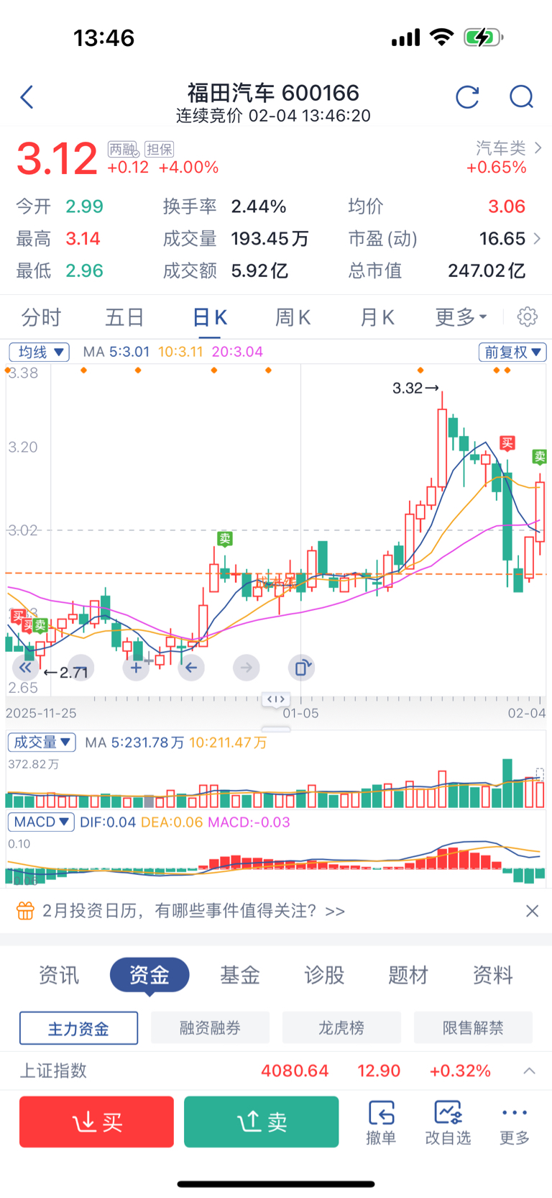Tap 福田汽车 600166 title
Image resolution: width=552 pixels, height=1198 pixels.
click(273, 93)
